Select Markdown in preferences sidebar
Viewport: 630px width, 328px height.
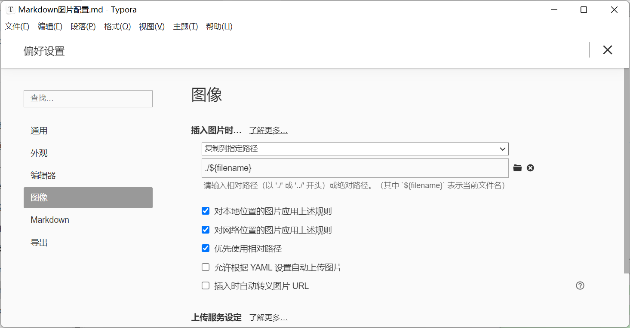[x=88, y=220]
